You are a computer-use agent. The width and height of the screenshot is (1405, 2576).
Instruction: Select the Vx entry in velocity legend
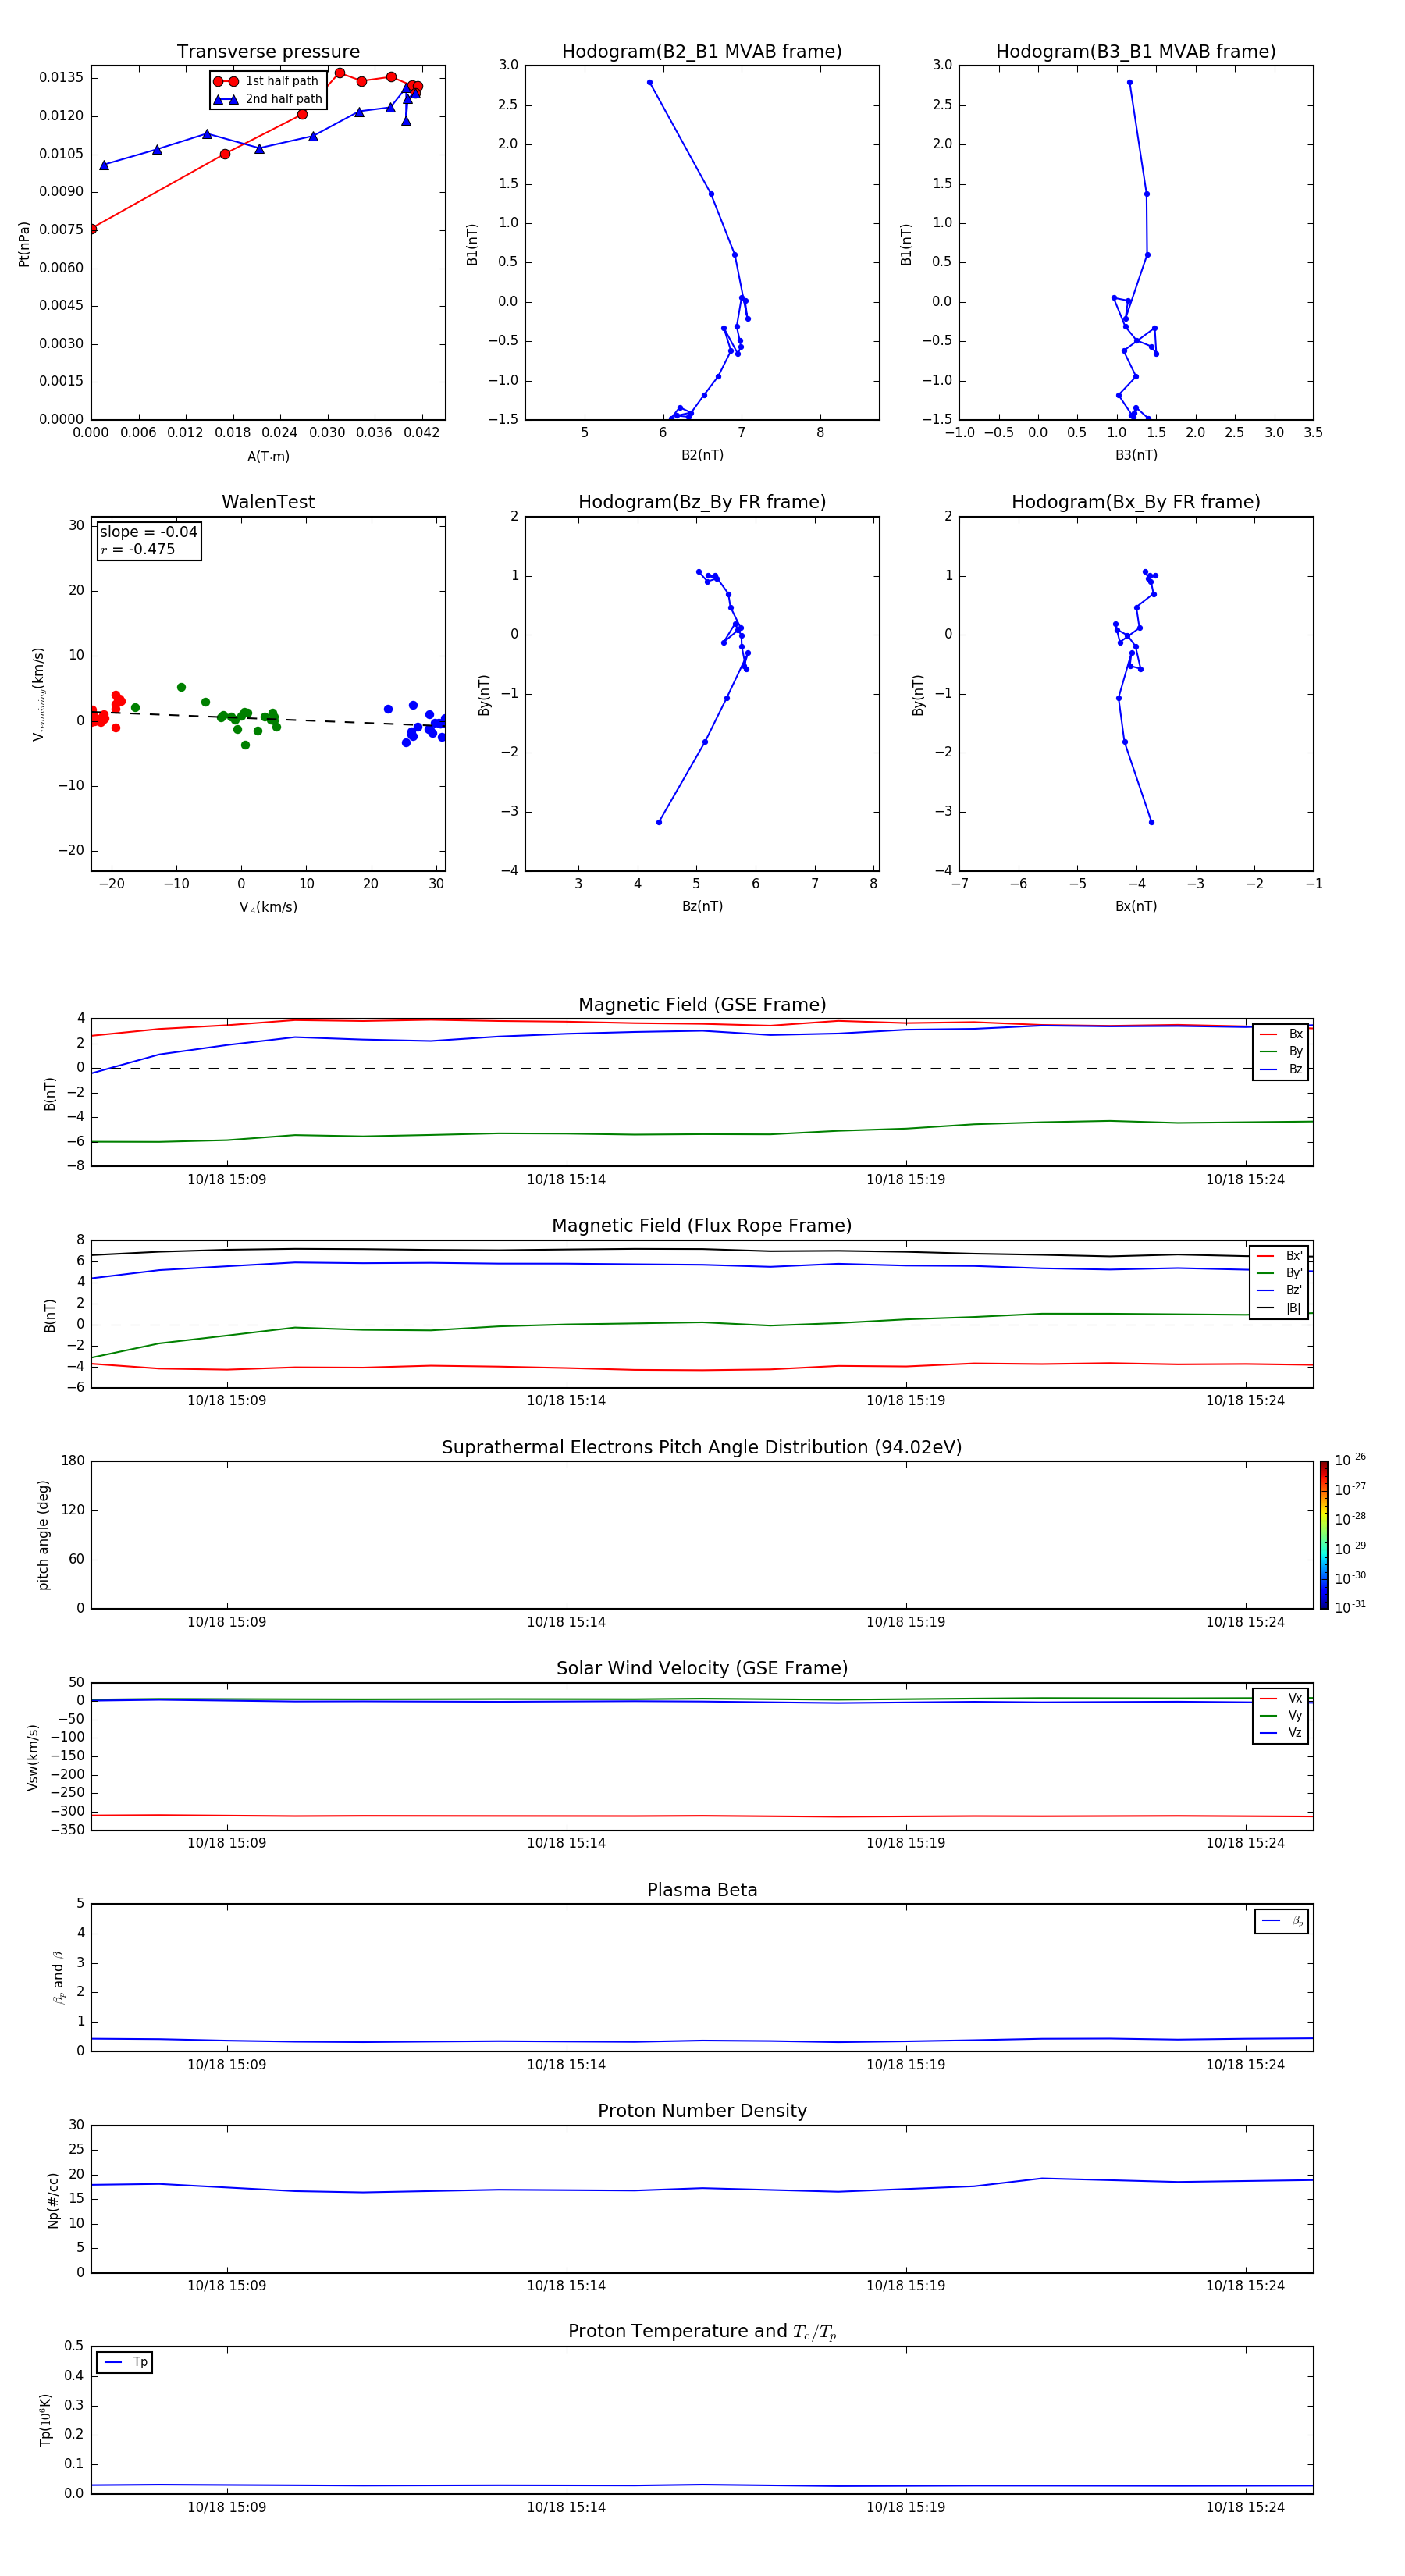[1281, 1698]
